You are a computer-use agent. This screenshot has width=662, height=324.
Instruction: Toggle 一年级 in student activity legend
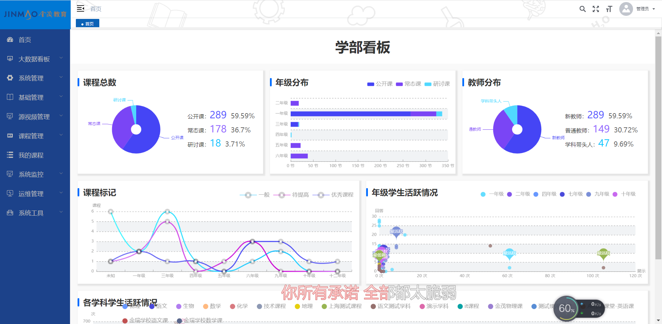pos(492,194)
